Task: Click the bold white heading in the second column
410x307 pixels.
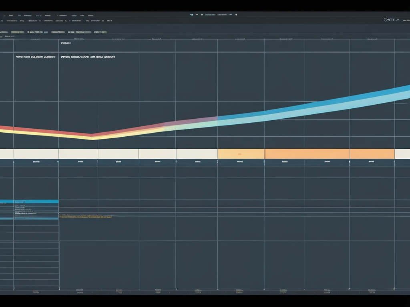Action: click(x=88, y=57)
